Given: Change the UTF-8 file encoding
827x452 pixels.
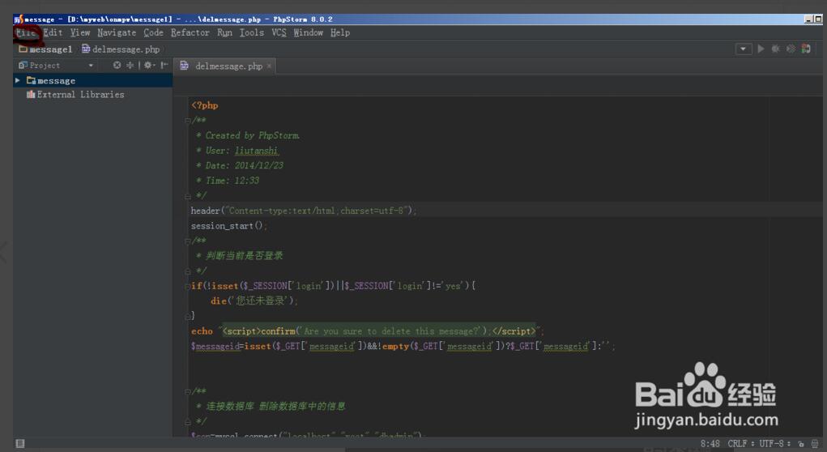Looking at the screenshot, I should tap(775, 444).
